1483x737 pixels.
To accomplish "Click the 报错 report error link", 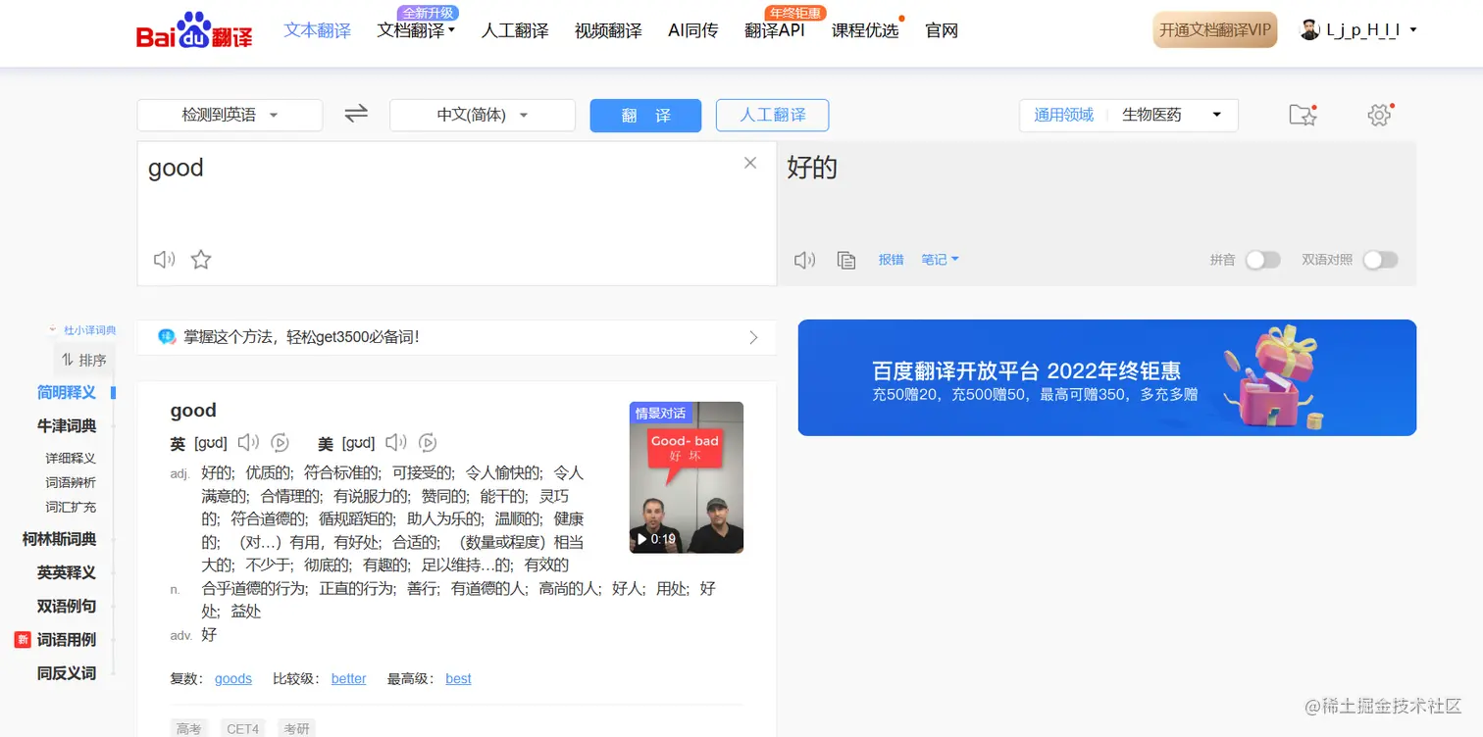I will tap(891, 260).
